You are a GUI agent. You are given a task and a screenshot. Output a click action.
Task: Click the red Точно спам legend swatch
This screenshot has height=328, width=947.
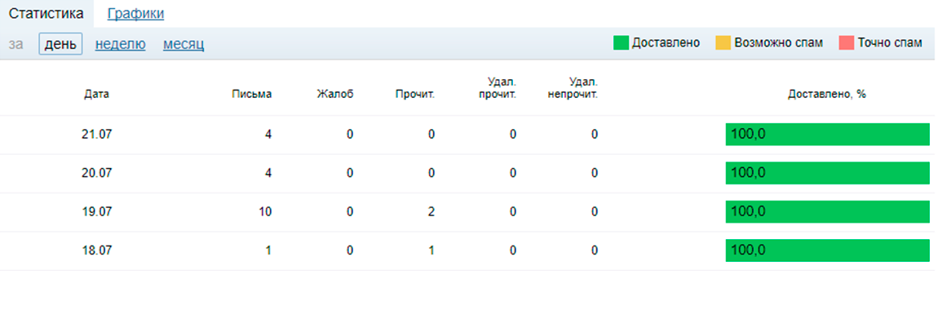click(846, 43)
